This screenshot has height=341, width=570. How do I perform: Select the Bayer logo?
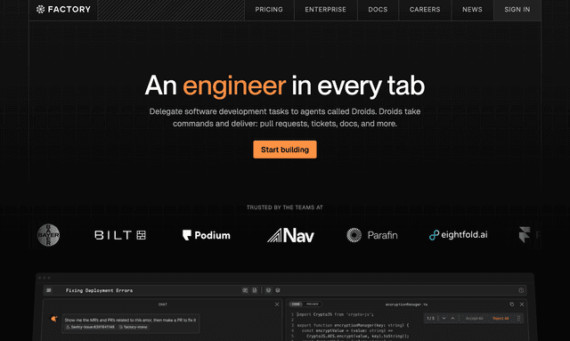(48, 235)
